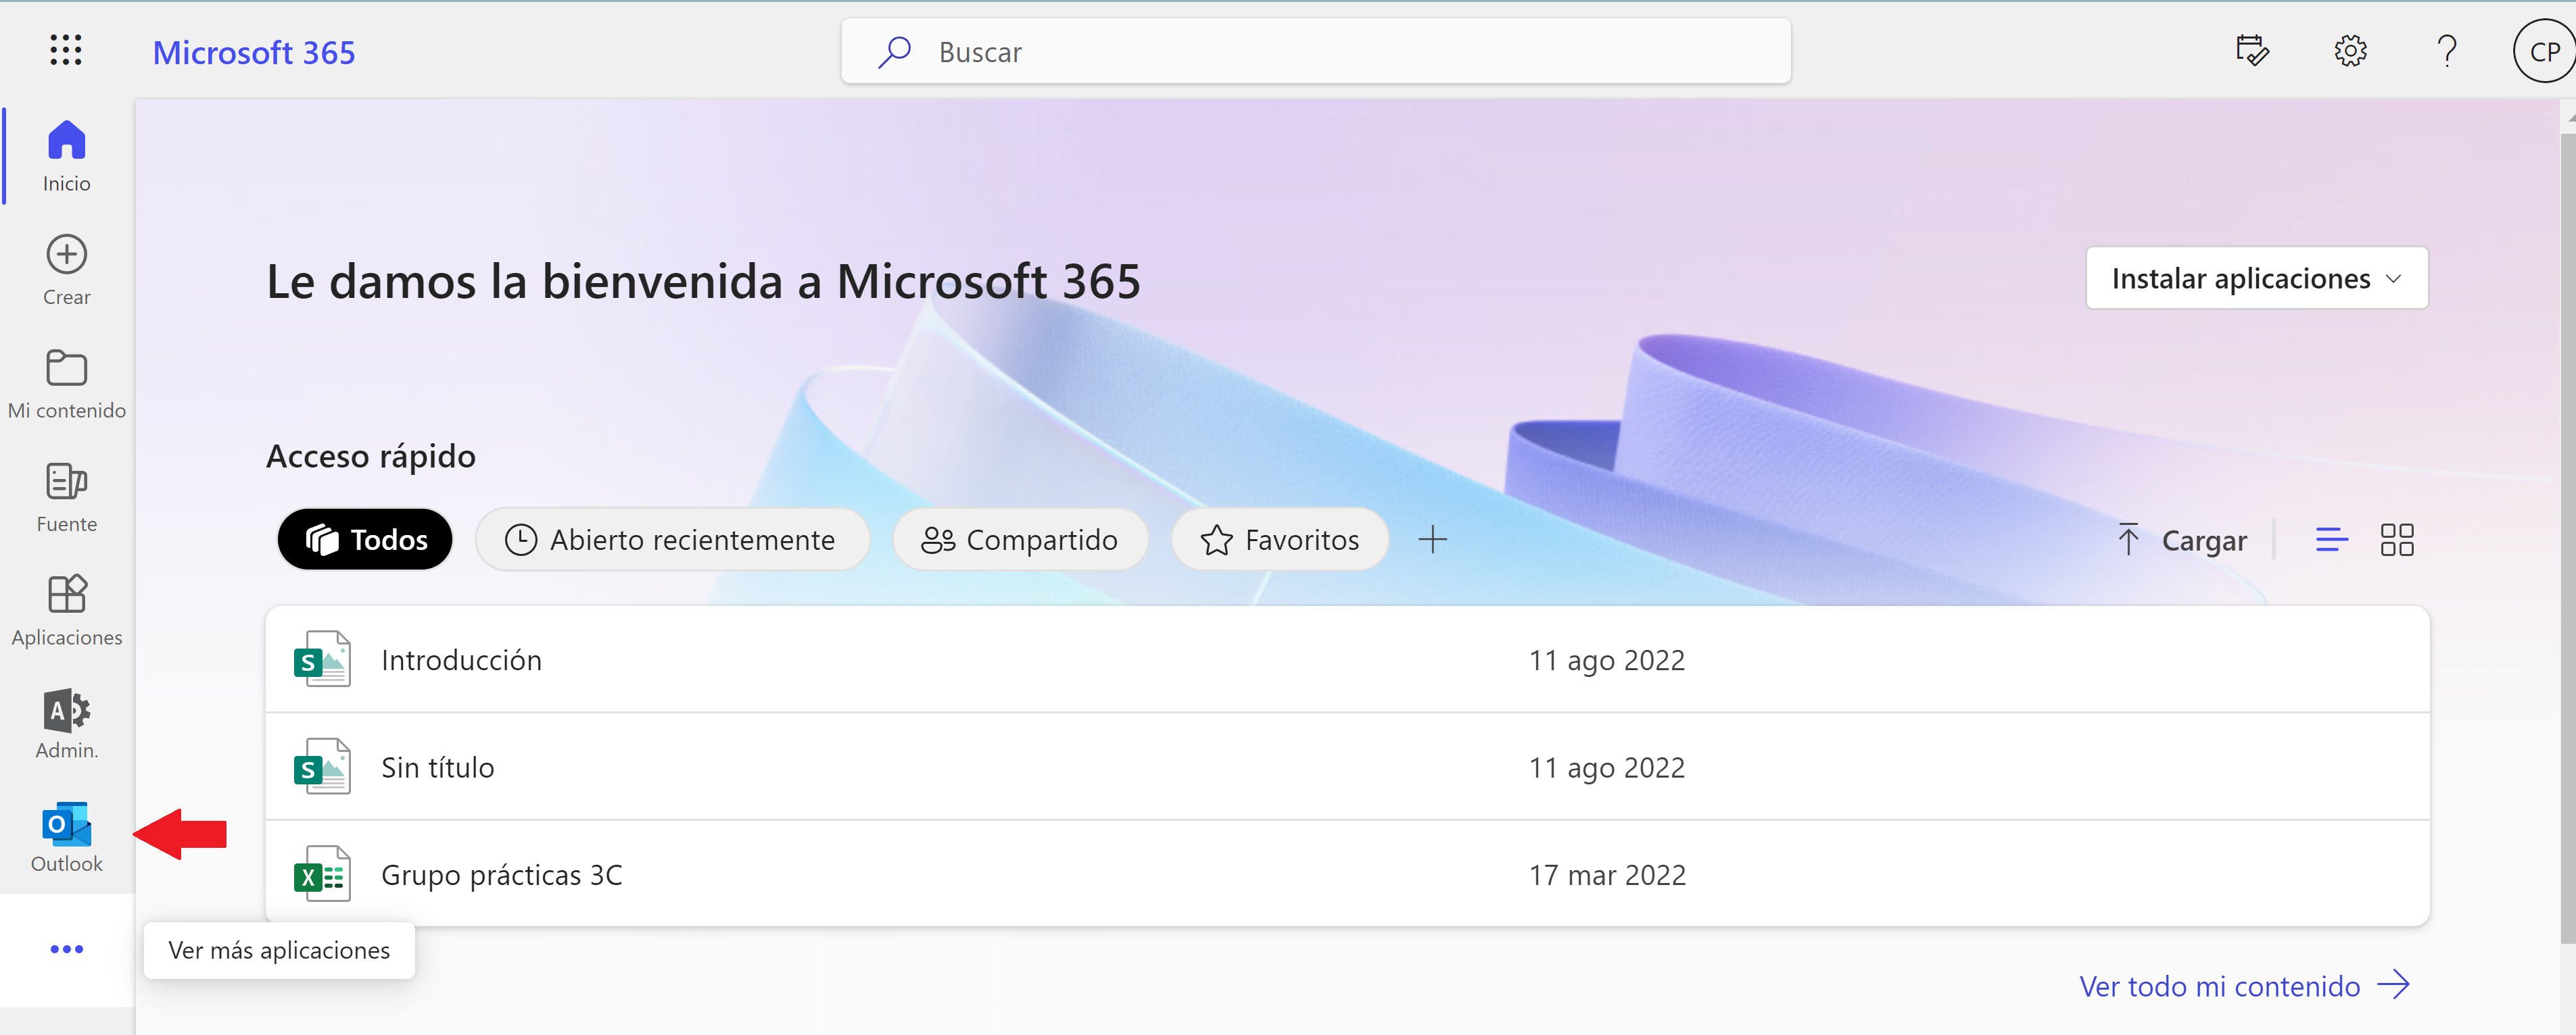Click Sway icon beside Introducción

[x=322, y=659]
